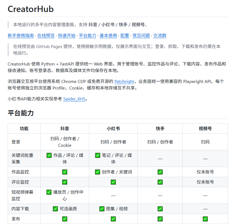The height and width of the screenshot is (224, 231).
Task: Click 发布 check mark under 快手
Action: 160,219
